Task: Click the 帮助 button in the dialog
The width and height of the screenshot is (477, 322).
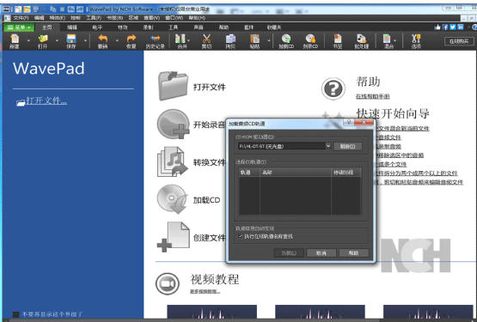Action: pos(354,253)
